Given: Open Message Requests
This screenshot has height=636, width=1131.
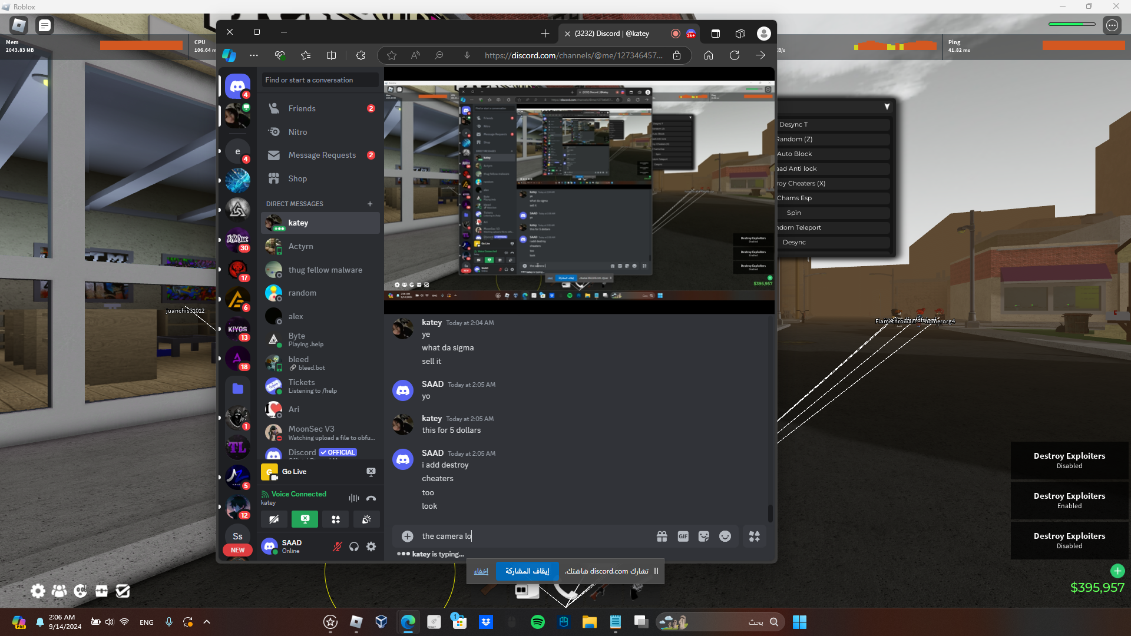Looking at the screenshot, I should pyautogui.click(x=320, y=155).
